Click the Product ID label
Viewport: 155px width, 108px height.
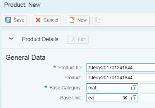(70, 68)
